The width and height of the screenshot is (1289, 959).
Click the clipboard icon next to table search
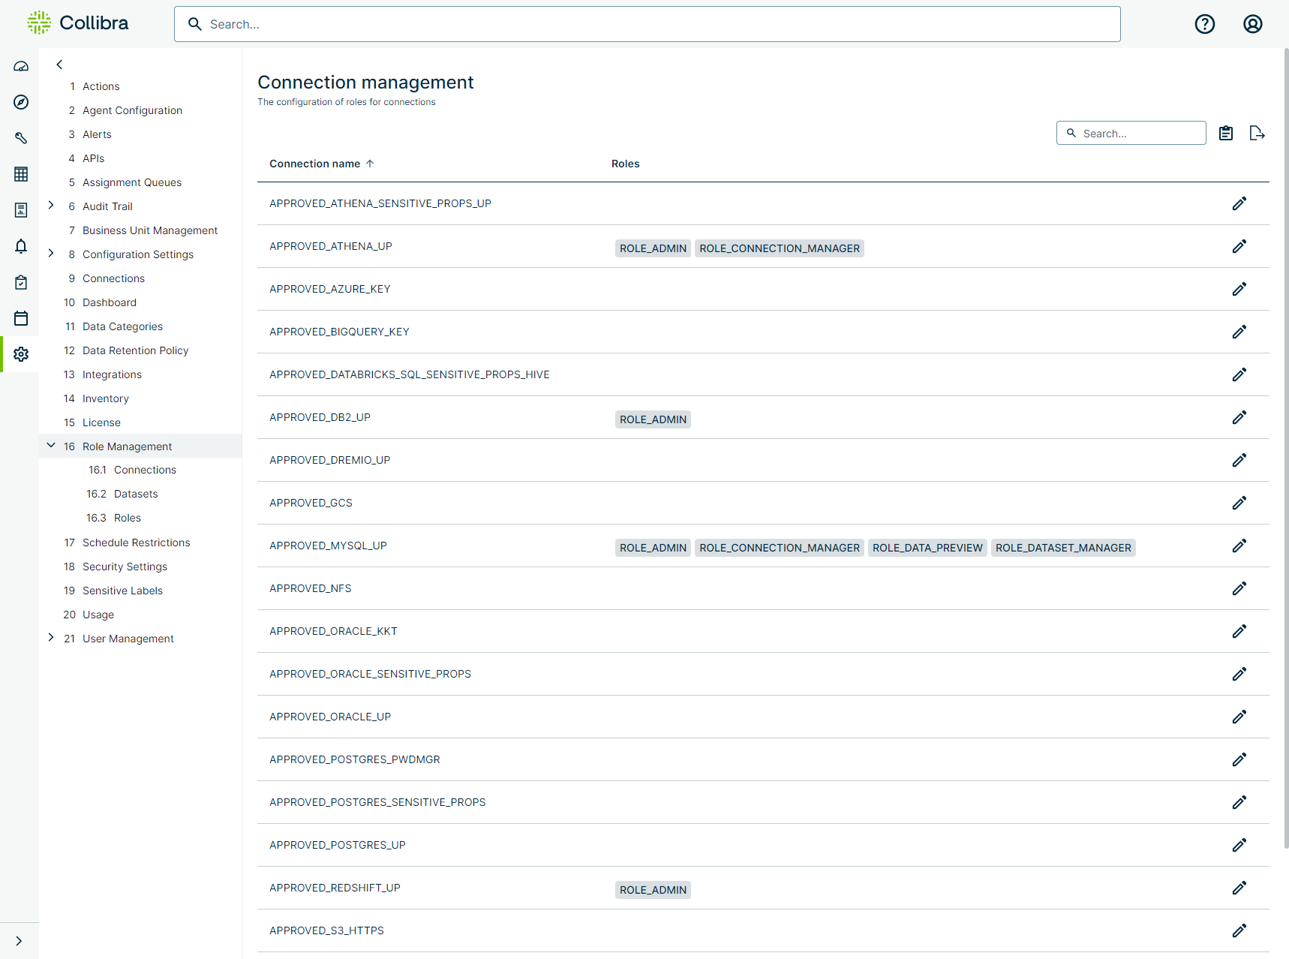coord(1225,133)
